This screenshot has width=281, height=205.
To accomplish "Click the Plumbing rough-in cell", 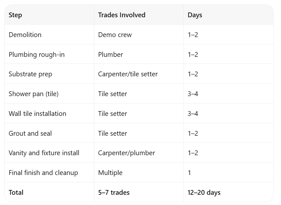I will tap(37, 55).
